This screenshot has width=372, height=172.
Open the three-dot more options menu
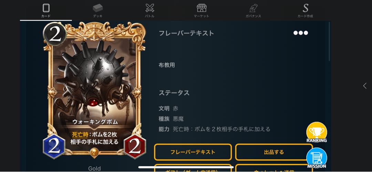(x=301, y=33)
